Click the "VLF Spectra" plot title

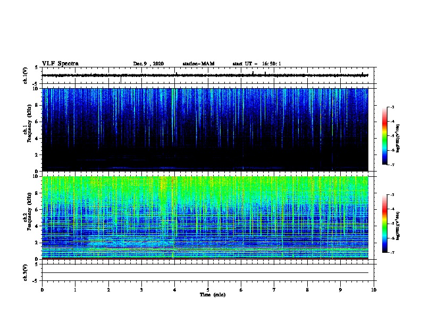click(x=60, y=64)
